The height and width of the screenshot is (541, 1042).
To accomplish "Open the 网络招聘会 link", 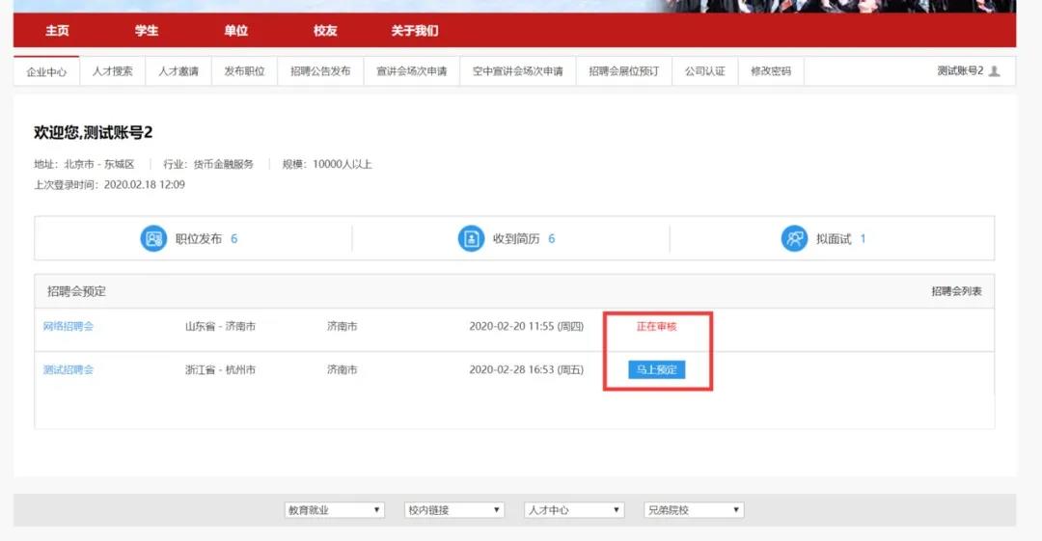I will (69, 327).
